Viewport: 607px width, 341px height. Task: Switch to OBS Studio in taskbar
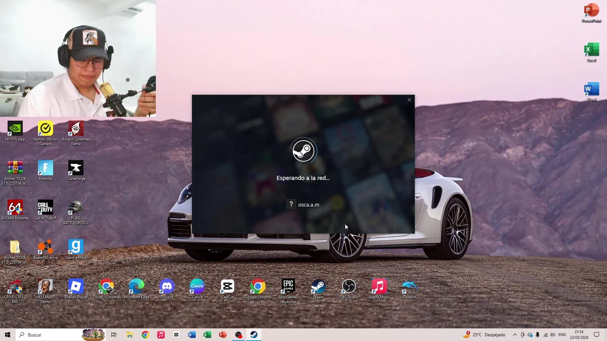239,335
